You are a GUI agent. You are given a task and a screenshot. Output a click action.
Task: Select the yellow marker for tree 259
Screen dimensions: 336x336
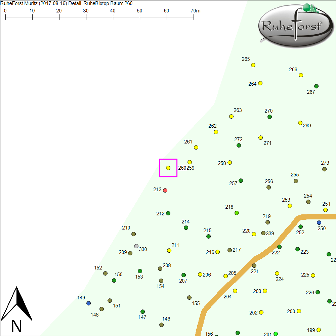pyautogui.click(x=190, y=162)
